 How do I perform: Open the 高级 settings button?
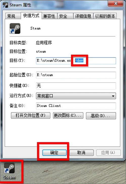coord(101,116)
